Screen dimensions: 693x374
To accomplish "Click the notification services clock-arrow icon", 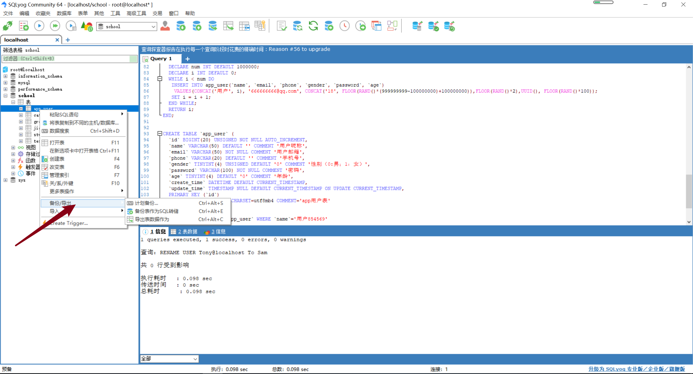I will (x=361, y=26).
